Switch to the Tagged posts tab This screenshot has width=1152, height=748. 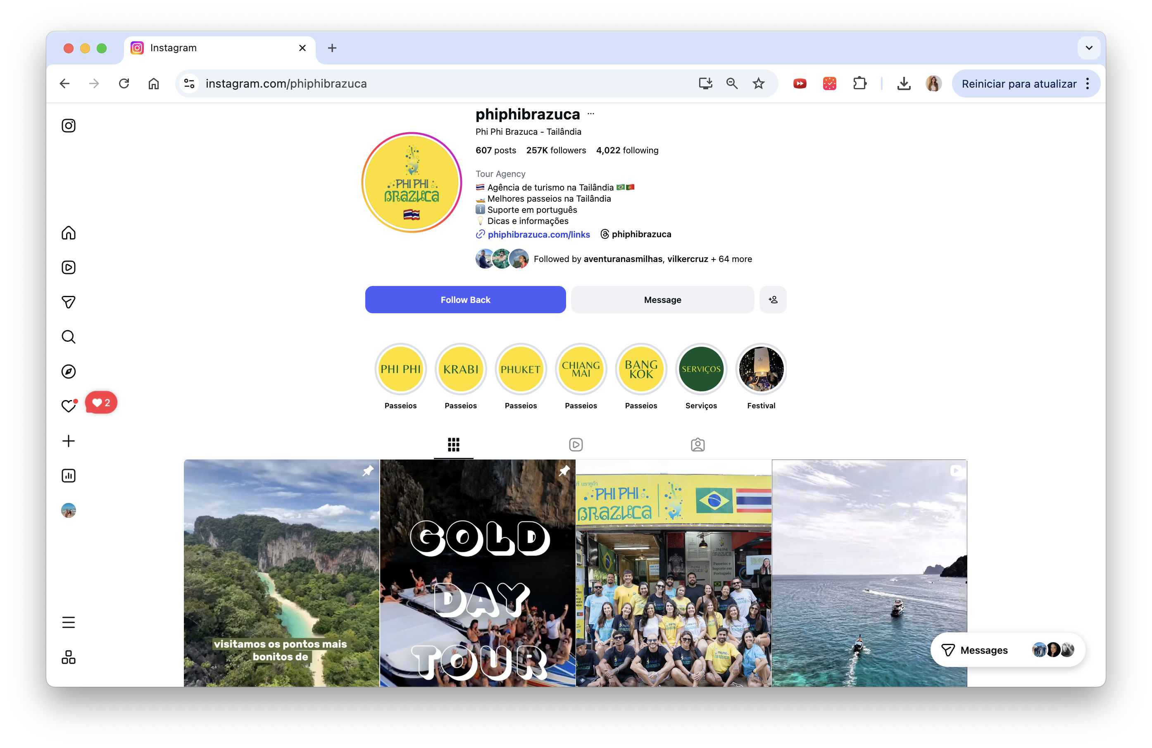[697, 444]
